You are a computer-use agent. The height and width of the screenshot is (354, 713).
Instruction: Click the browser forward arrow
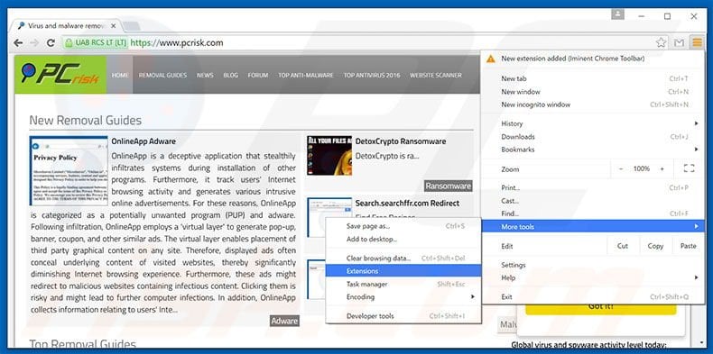34,43
